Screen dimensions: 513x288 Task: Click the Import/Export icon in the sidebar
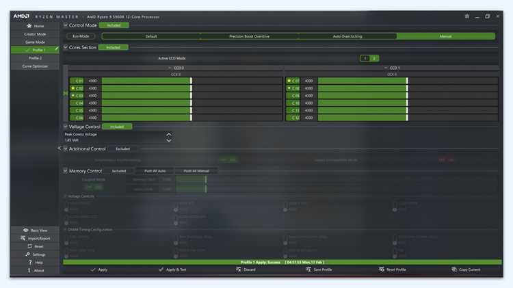[23, 238]
